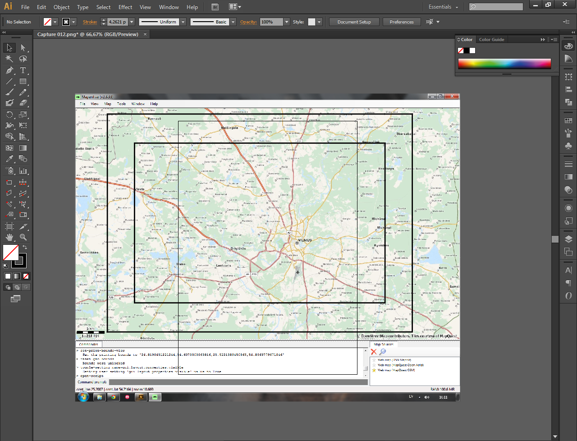Pick a hue from the Color panel spectrum bar
Image resolution: width=577 pixels, height=441 pixels.
click(504, 63)
